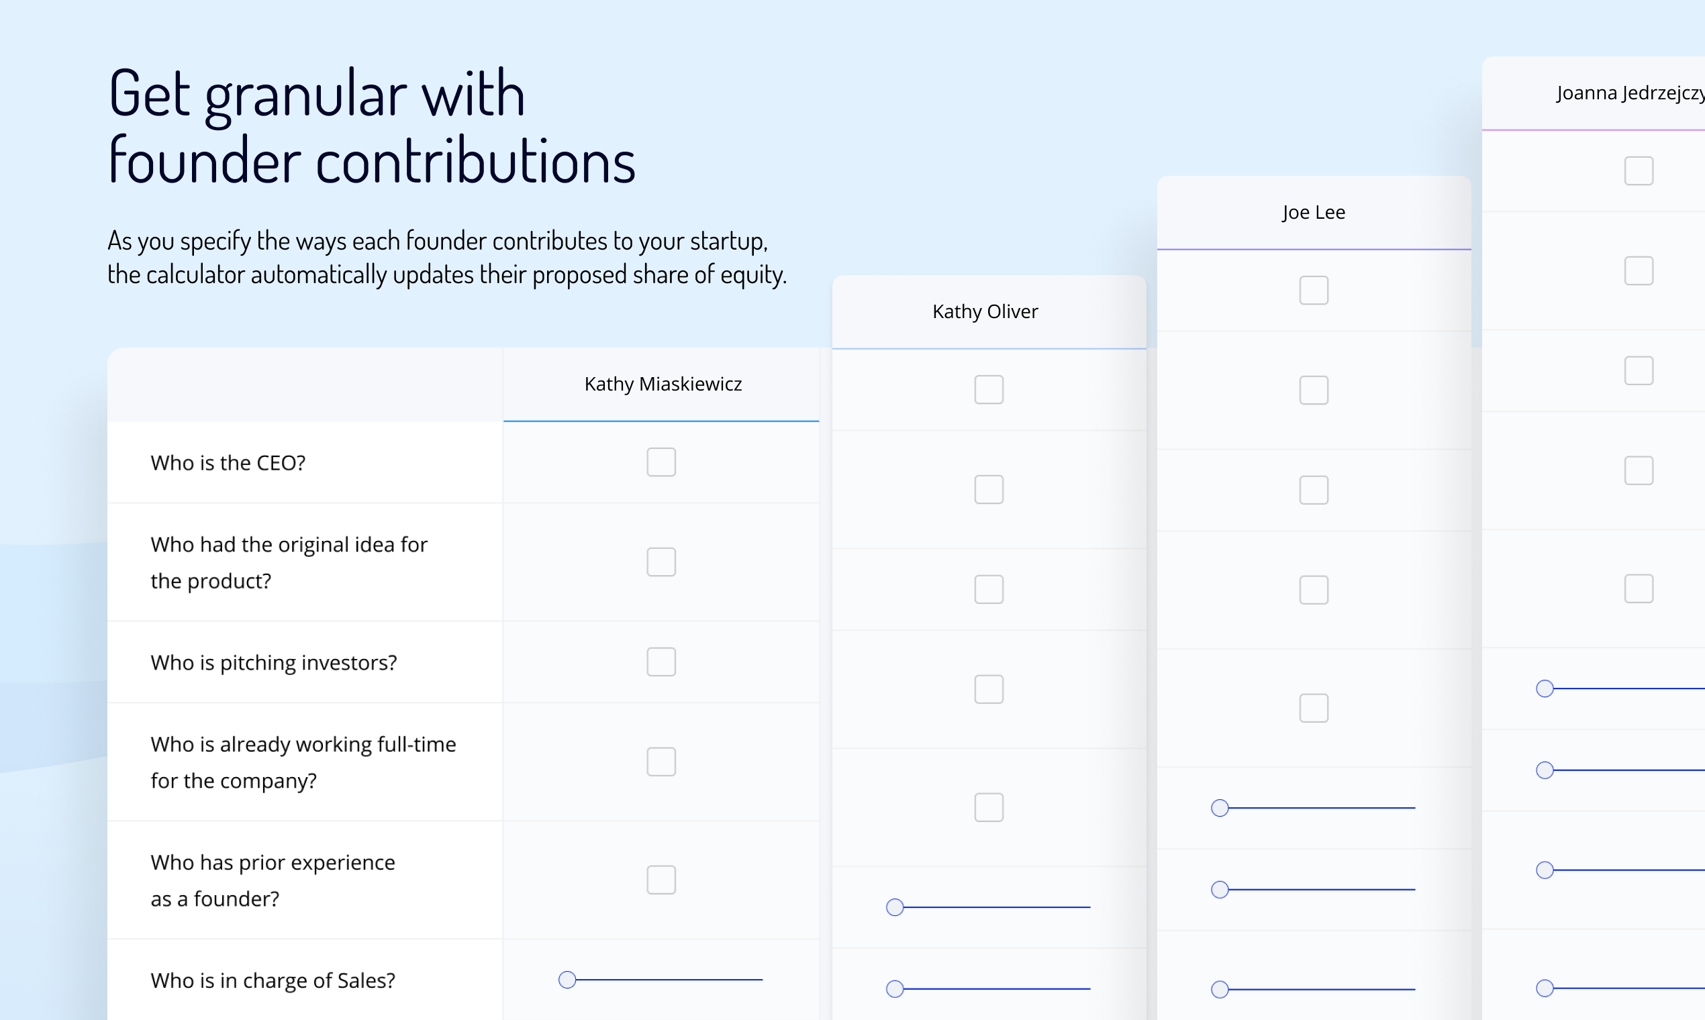The image size is (1705, 1020).
Task: Click Sales slider handle for Kathy Miaskiewicz
Action: pyautogui.click(x=567, y=979)
